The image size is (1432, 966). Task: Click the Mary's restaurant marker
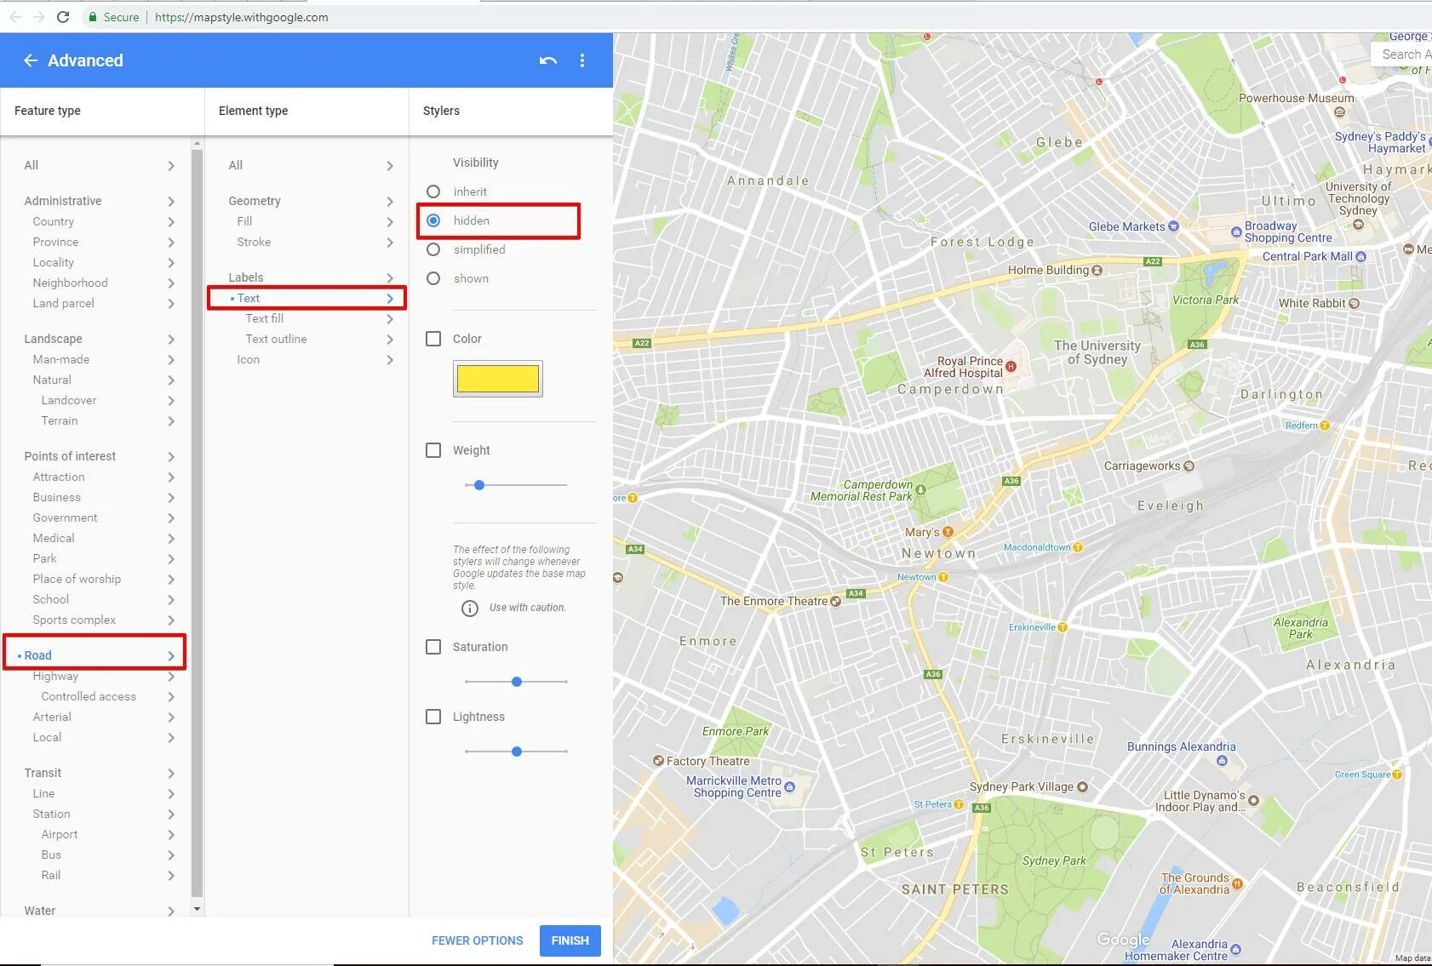(x=948, y=532)
